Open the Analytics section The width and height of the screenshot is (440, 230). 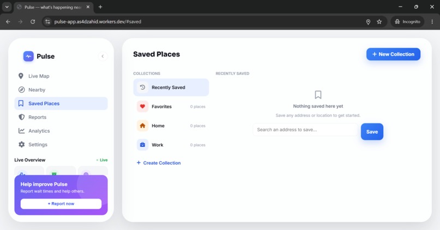61,131
